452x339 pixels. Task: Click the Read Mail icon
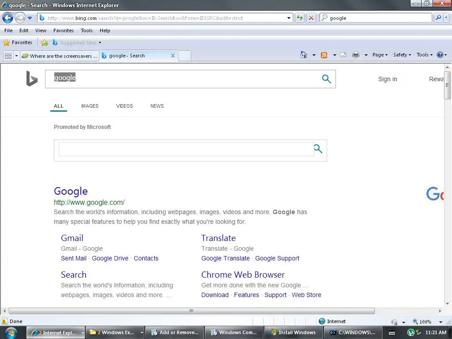pyautogui.click(x=343, y=55)
